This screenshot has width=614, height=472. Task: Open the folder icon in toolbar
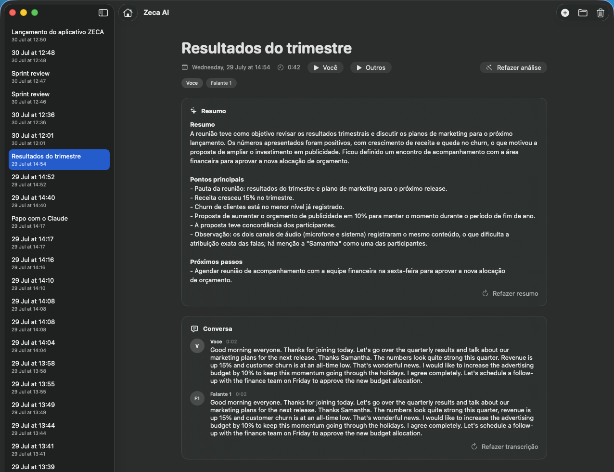click(583, 13)
